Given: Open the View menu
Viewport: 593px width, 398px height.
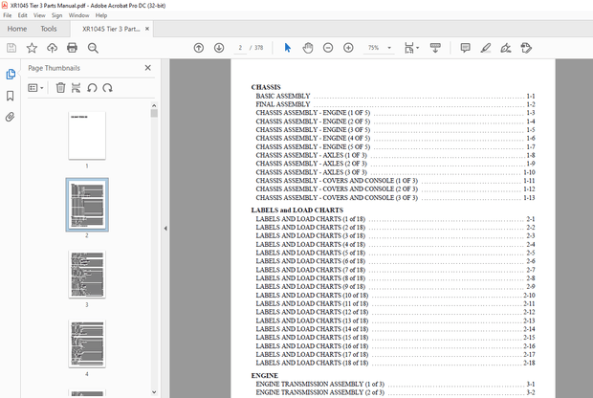Looking at the screenshot, I should pos(39,15).
